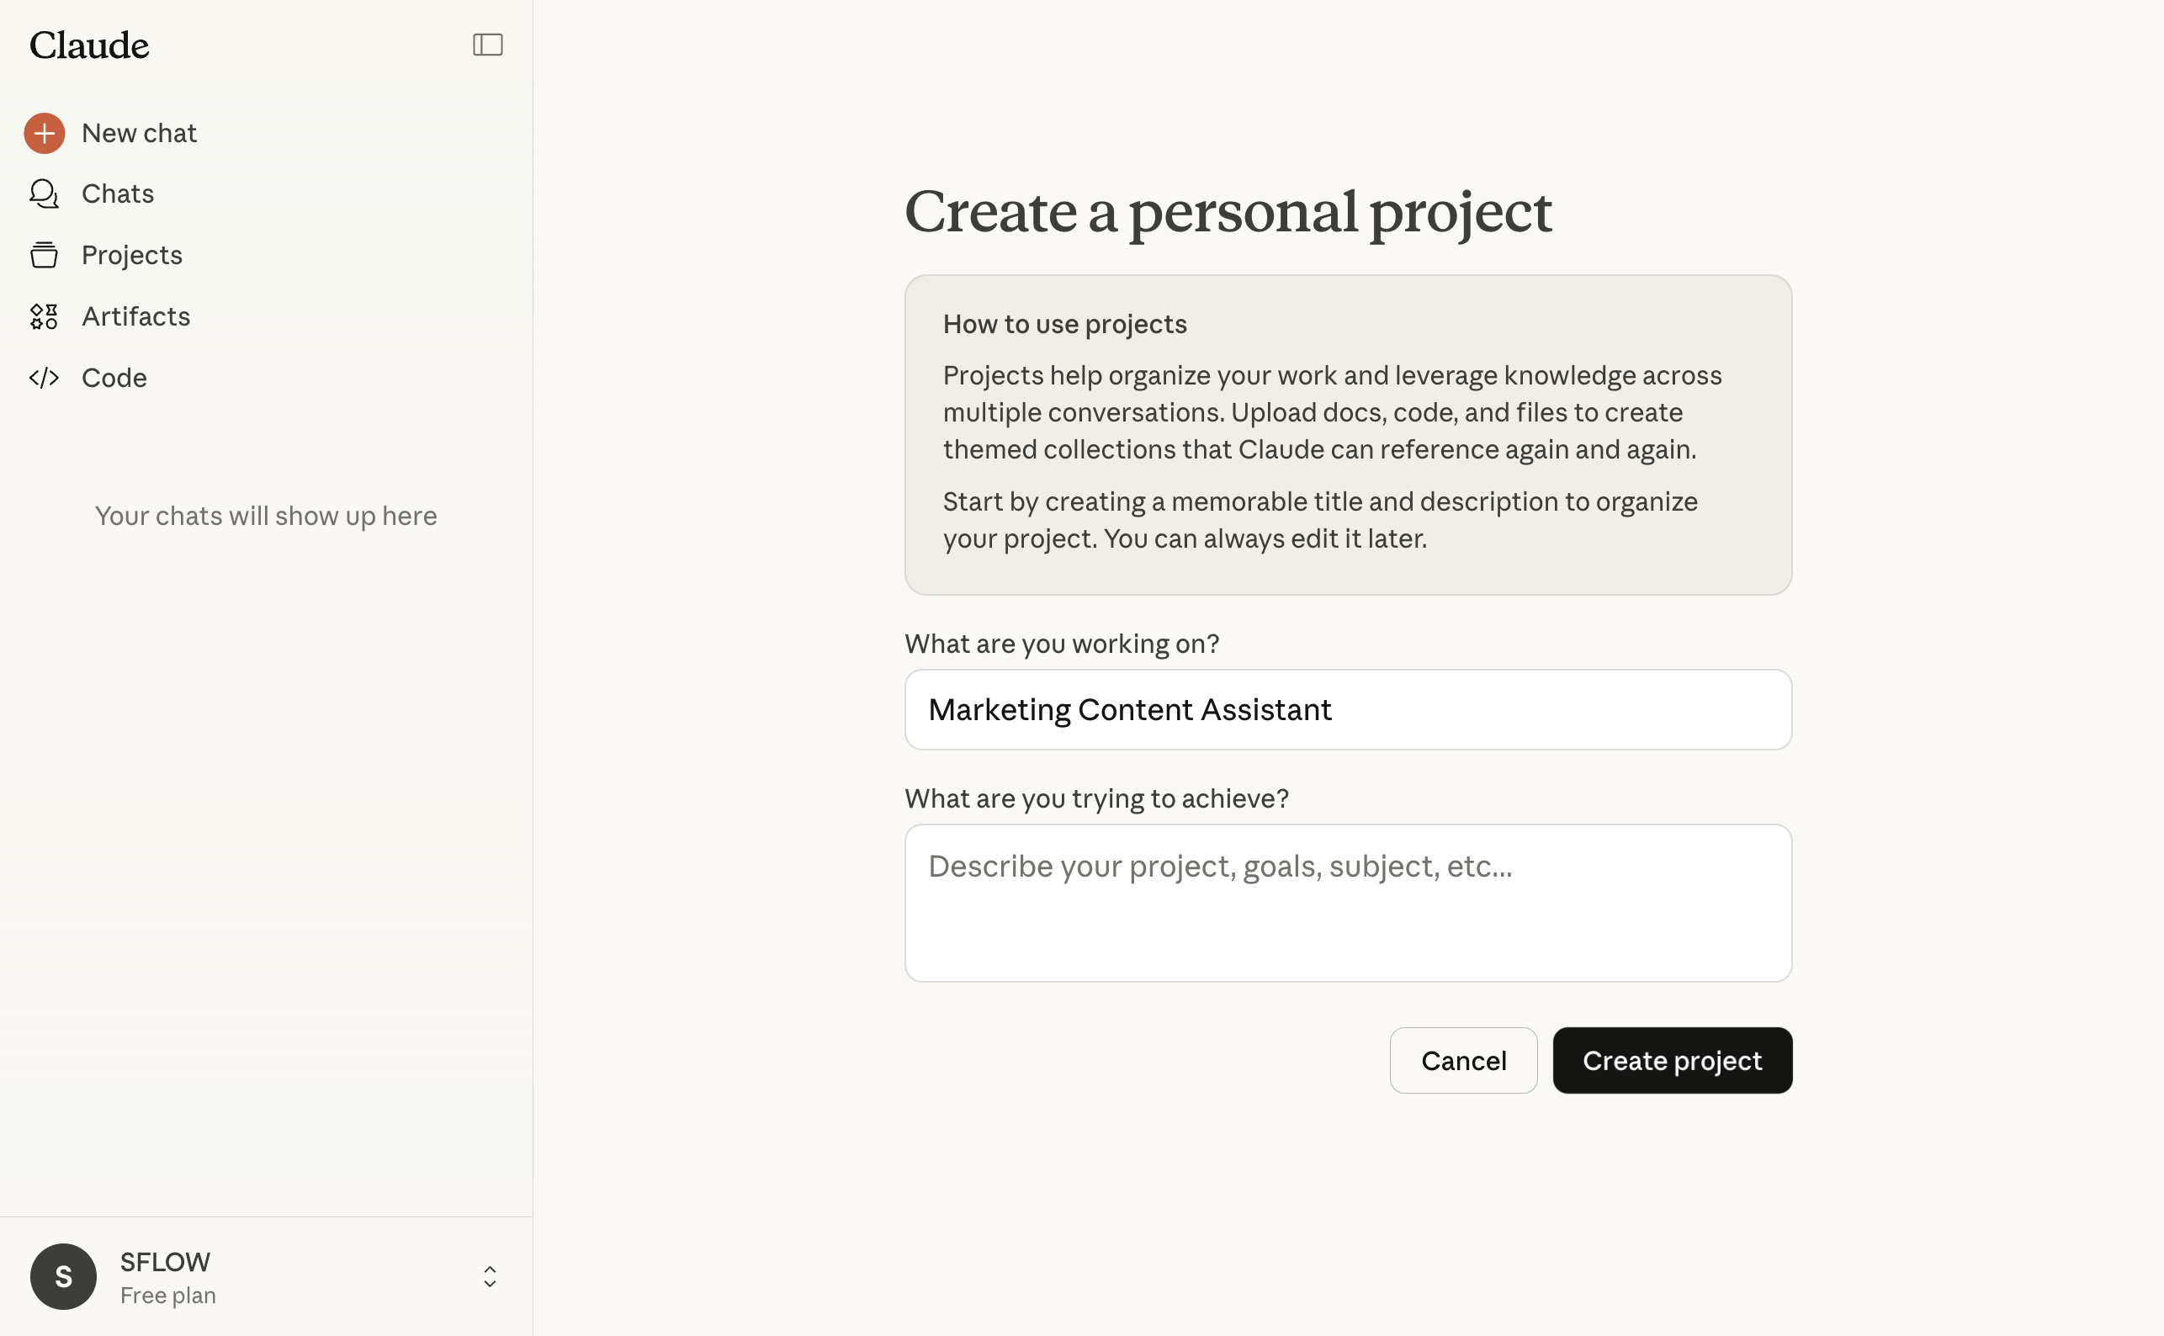Viewport: 2164px width, 1336px height.
Task: Collapse the sidebar using the panel icon
Action: pyautogui.click(x=488, y=45)
